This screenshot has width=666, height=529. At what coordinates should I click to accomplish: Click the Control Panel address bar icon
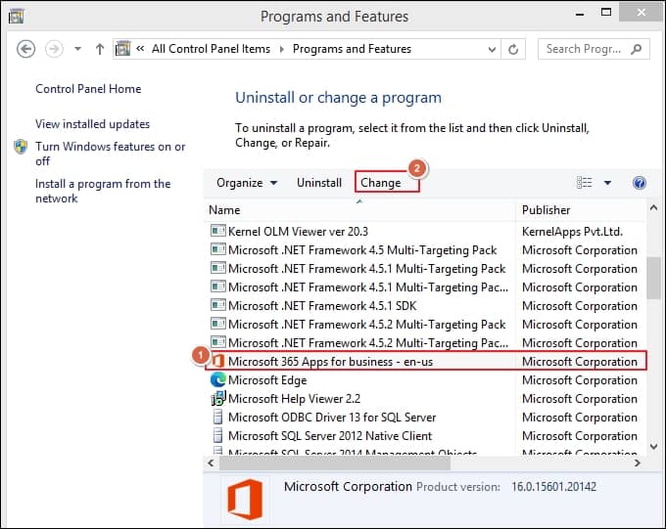point(123,49)
